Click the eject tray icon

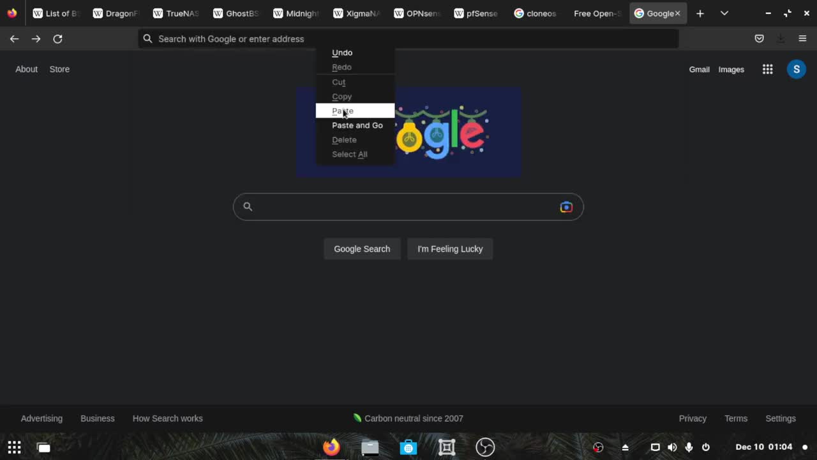point(626,447)
